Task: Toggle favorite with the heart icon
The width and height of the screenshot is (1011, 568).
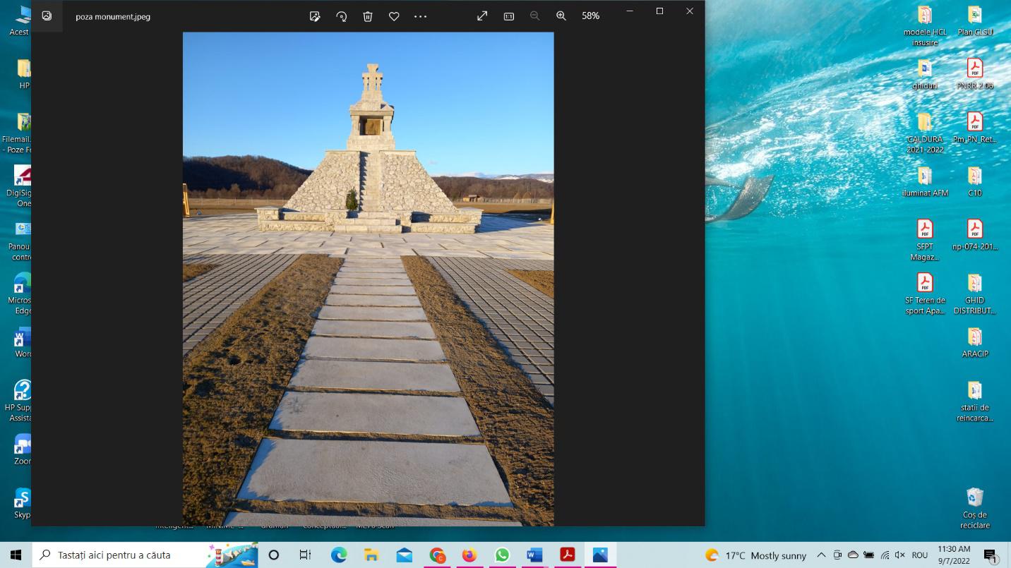Action: pos(394,16)
